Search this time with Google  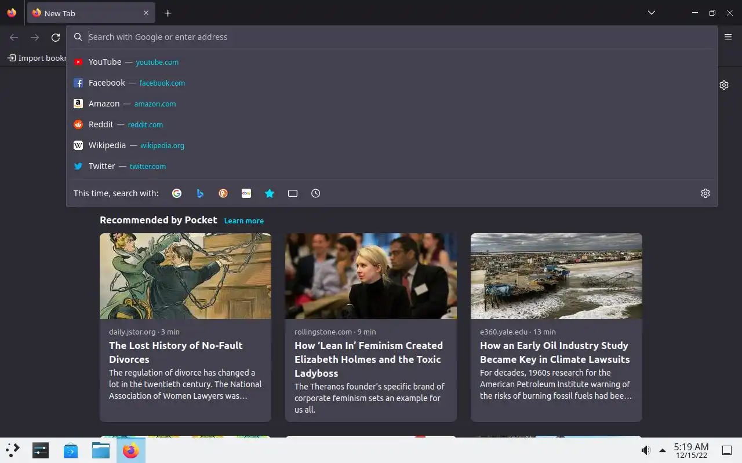[177, 193]
